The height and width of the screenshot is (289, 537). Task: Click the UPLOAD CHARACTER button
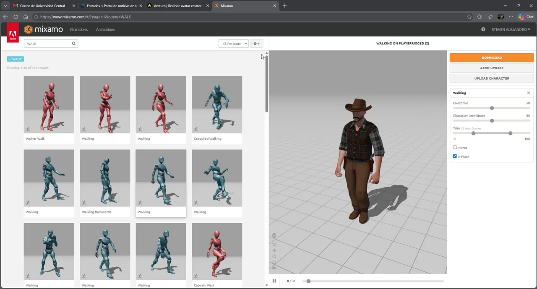coord(492,78)
